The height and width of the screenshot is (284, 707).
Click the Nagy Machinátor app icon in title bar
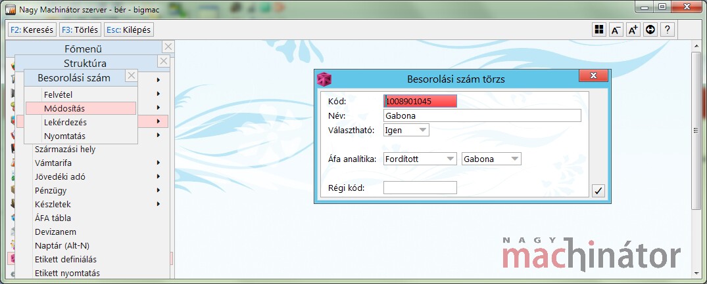point(10,9)
